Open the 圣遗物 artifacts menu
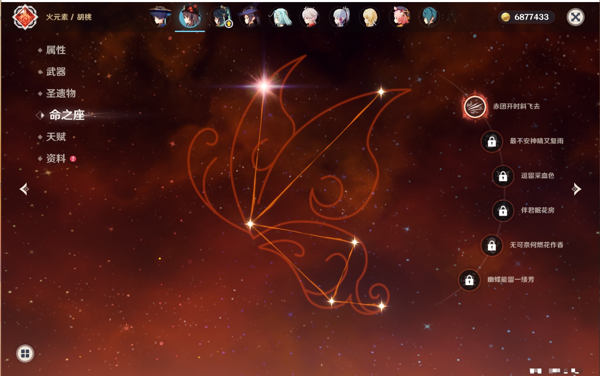Viewport: 600px width, 376px height. click(x=61, y=93)
